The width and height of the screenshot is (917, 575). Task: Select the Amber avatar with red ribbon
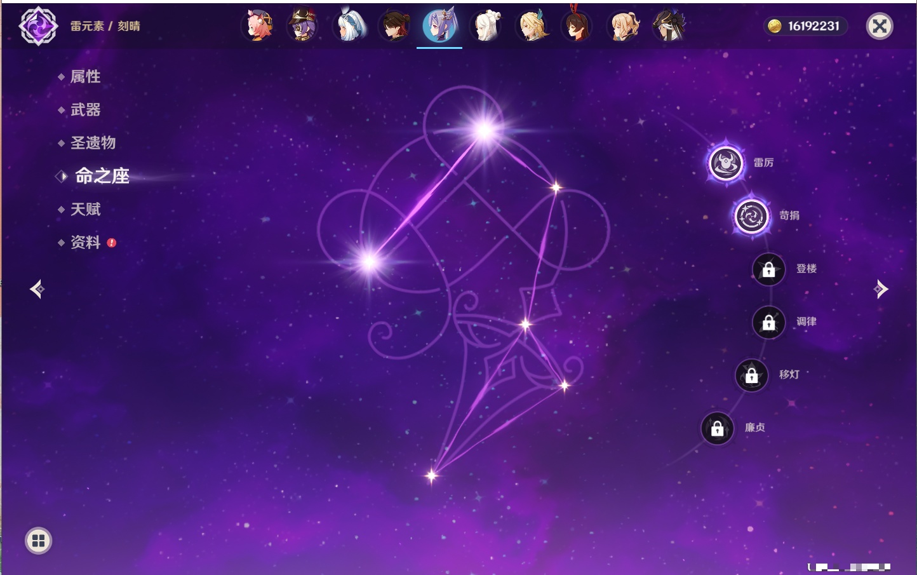576,26
